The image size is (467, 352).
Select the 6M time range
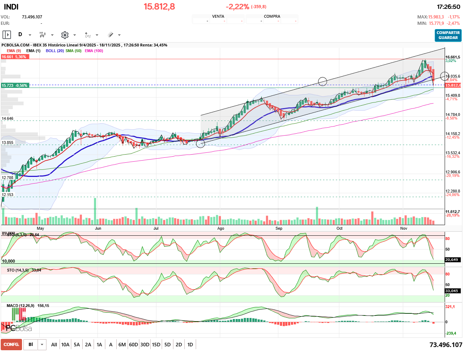122,345
